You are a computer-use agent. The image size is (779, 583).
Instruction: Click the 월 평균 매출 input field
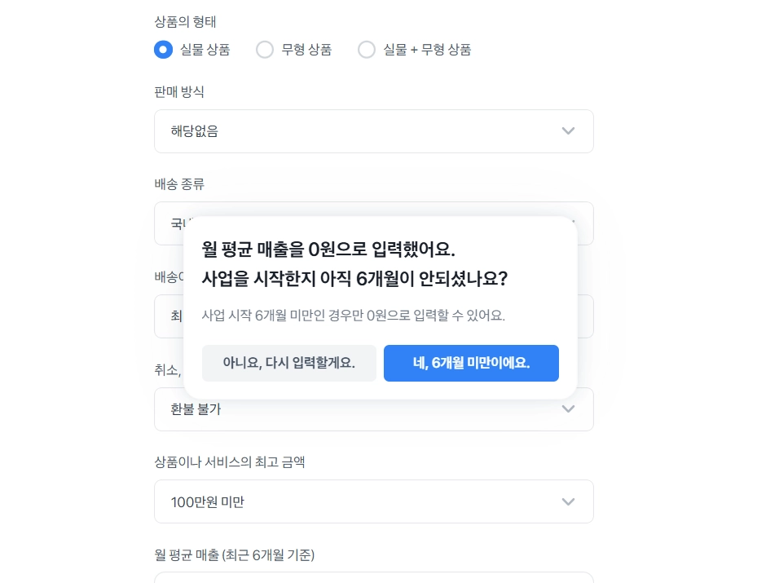(373, 577)
